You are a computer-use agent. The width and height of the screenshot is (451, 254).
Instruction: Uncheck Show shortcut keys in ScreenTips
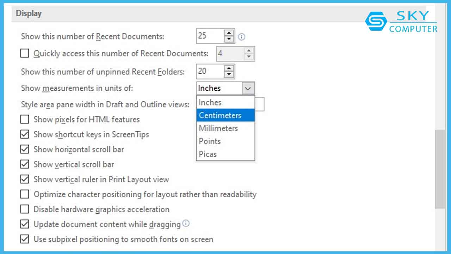tap(24, 134)
